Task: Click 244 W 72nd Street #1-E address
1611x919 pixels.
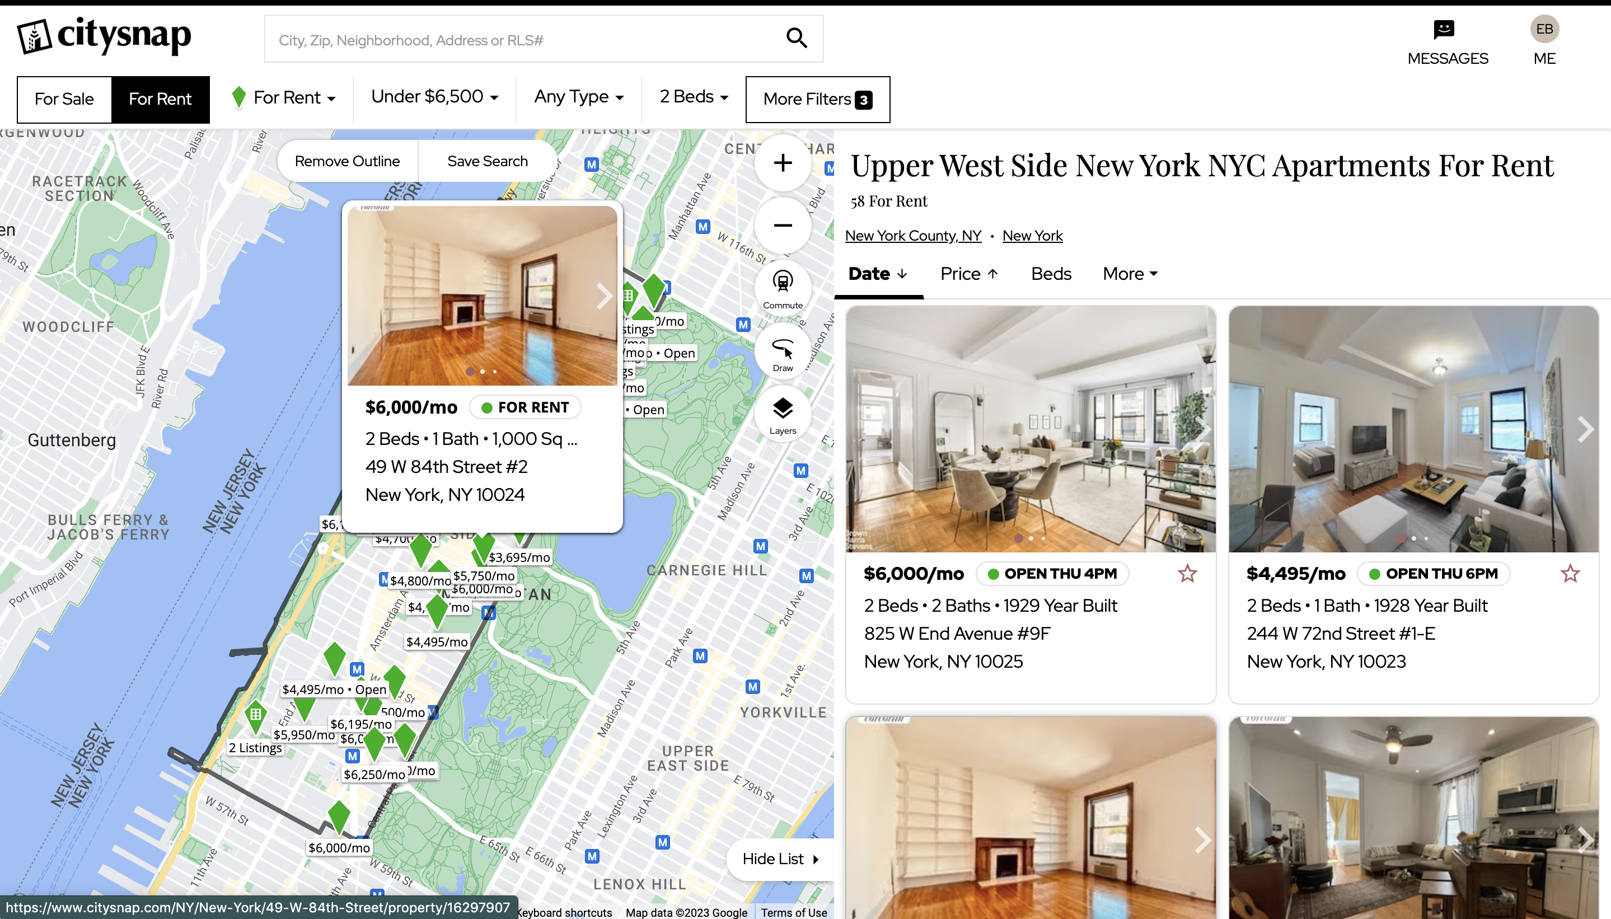Action: click(x=1341, y=634)
